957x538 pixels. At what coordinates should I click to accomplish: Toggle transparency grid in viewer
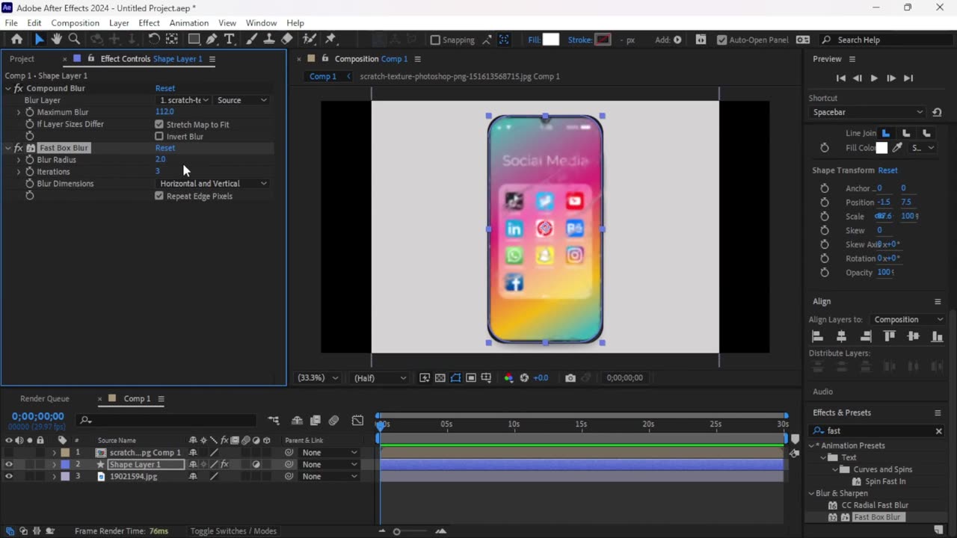[440, 378]
